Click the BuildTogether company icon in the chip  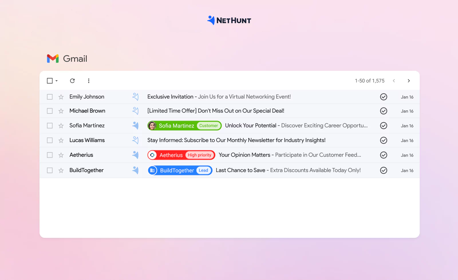[x=153, y=170]
